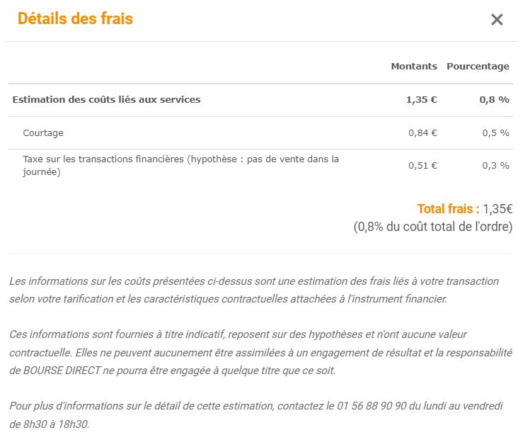Click the Estimation des coûts liés aux services row
Viewport: 523px width, 440px height.
261,100
